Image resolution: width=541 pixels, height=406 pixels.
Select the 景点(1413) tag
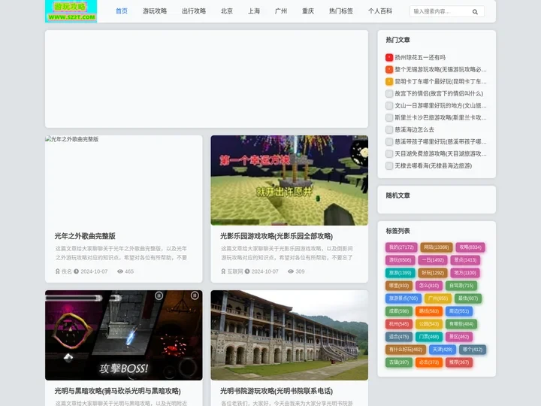(465, 260)
